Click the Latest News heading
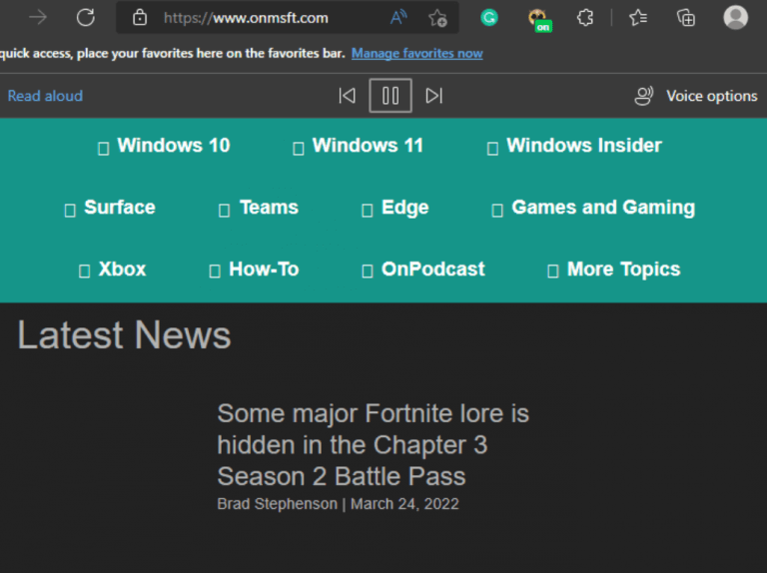The height and width of the screenshot is (573, 767). [124, 334]
